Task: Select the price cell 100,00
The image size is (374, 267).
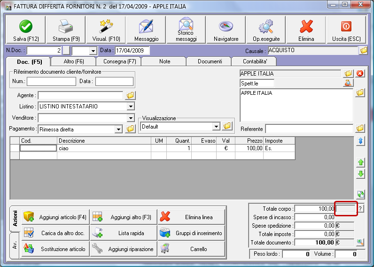Action: (249, 148)
